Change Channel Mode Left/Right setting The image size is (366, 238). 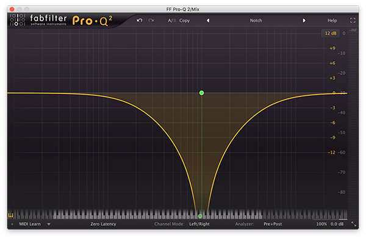coord(199,224)
